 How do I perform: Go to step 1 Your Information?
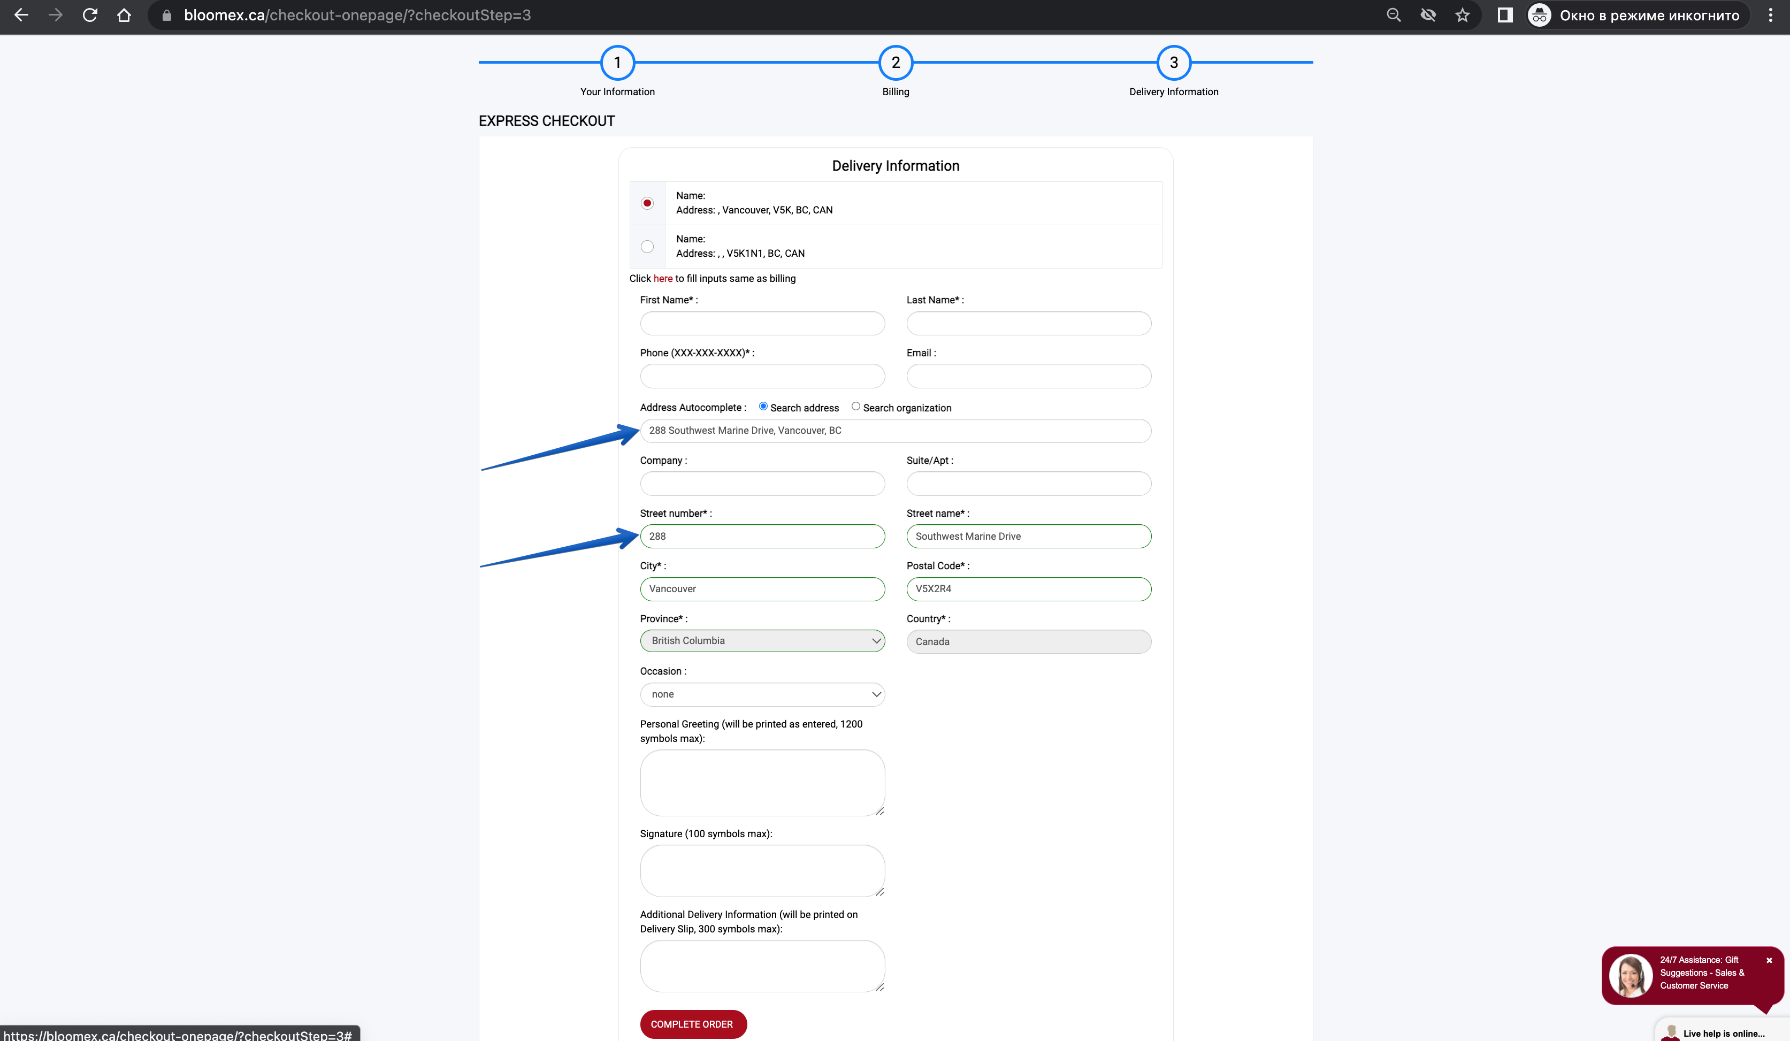[617, 63]
